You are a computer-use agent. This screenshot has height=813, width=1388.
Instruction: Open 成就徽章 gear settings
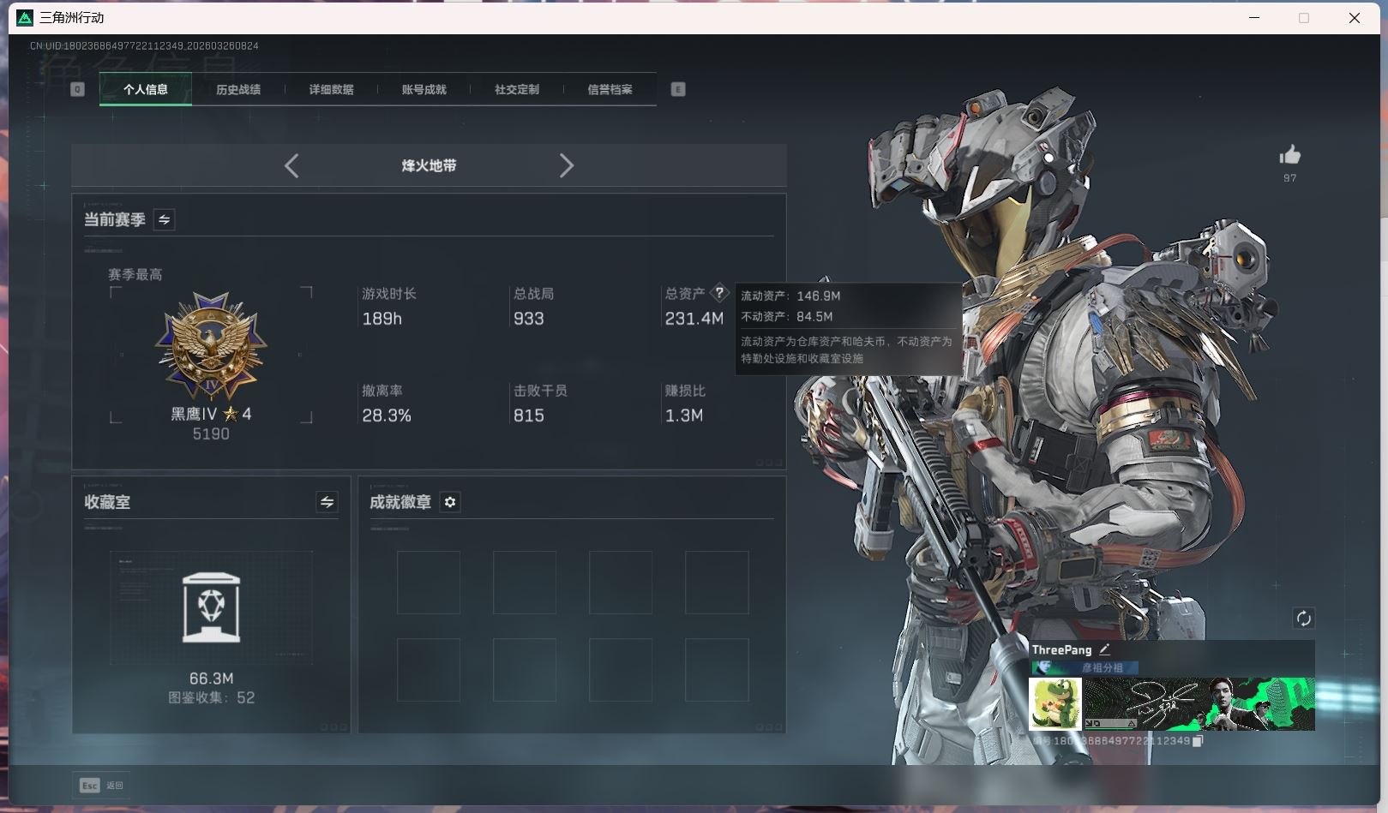450,502
